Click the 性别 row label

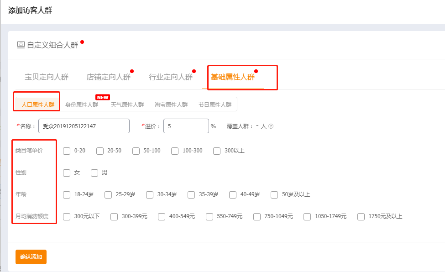[x=21, y=173]
